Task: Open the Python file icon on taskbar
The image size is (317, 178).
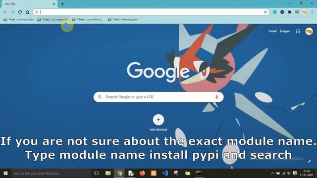Action: (x=131, y=174)
